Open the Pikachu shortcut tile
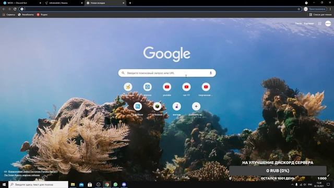The width and height of the screenshot is (334, 188). (128, 87)
